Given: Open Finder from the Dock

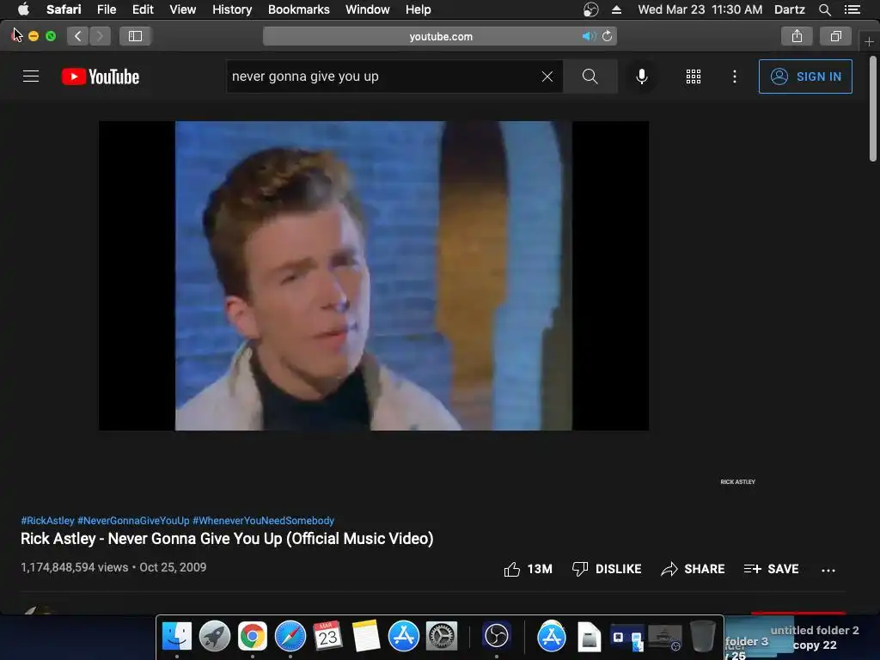Looking at the screenshot, I should click(x=177, y=637).
